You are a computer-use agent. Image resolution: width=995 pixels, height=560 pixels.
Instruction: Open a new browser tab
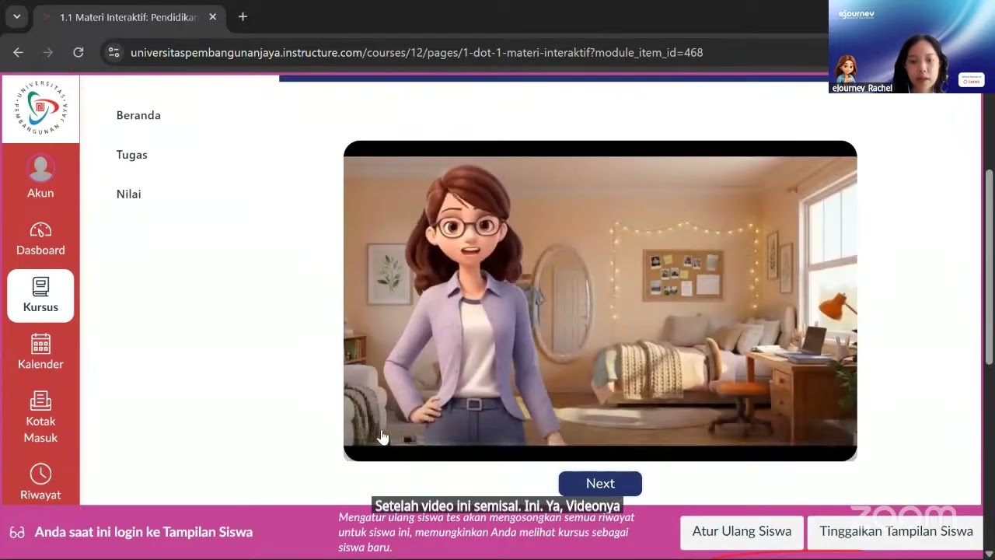point(243,16)
